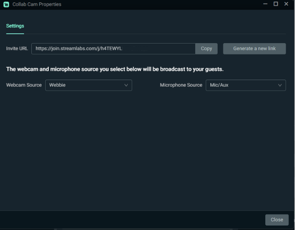Click the Microphone Source chevron arrow
296x230 pixels.
point(280,85)
